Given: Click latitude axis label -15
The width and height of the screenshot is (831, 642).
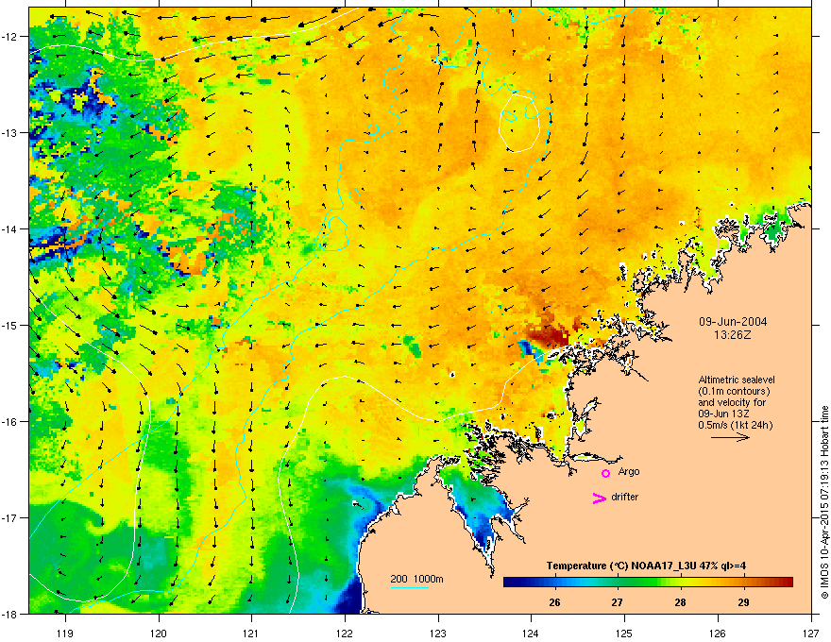Looking at the screenshot, I should coord(10,325).
